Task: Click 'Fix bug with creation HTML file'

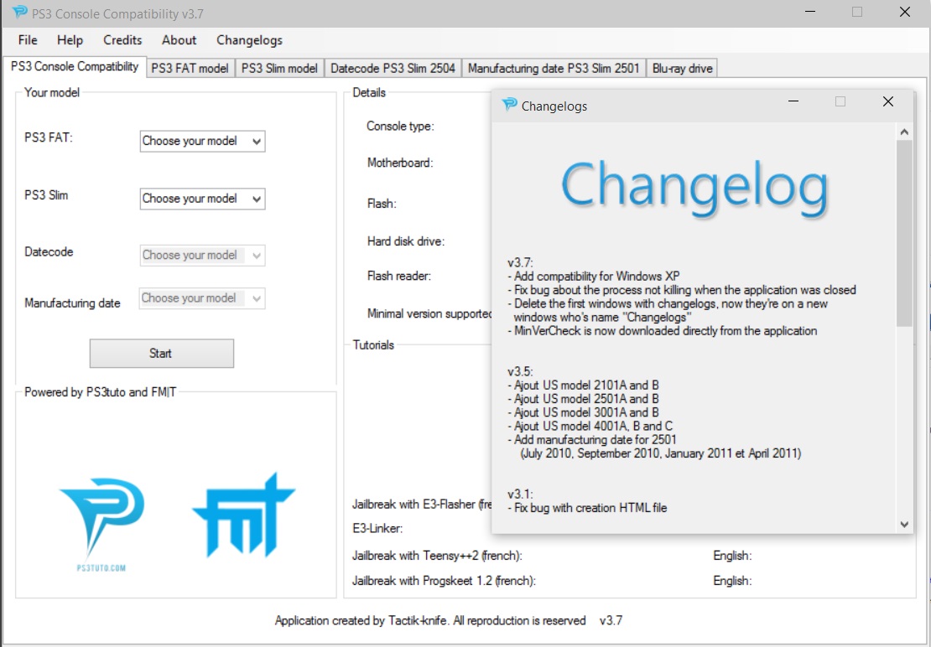Action: (x=588, y=508)
